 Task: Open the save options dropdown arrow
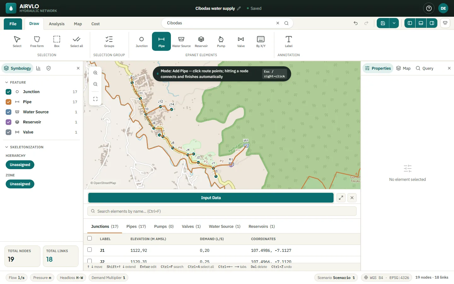coord(394,23)
